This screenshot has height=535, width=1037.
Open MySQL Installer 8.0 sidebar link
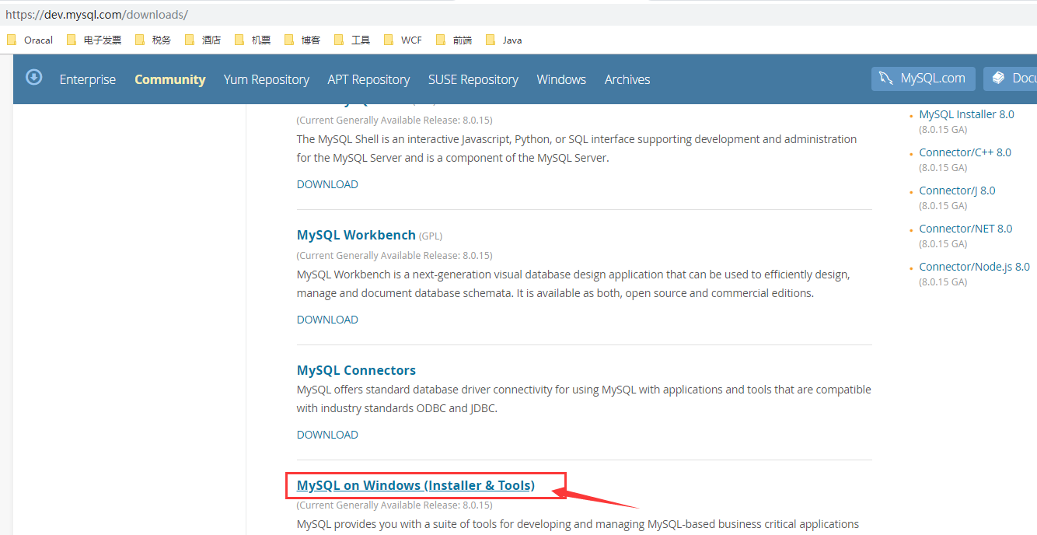click(x=966, y=114)
